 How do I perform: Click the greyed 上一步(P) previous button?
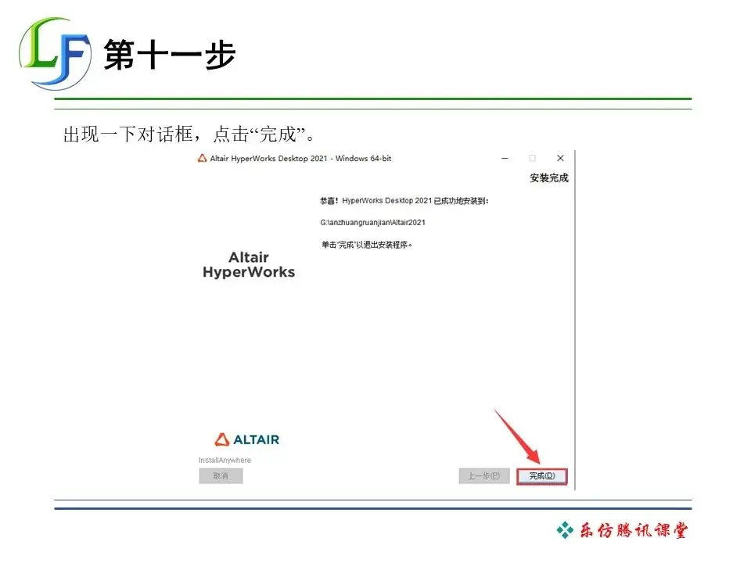[x=483, y=476]
